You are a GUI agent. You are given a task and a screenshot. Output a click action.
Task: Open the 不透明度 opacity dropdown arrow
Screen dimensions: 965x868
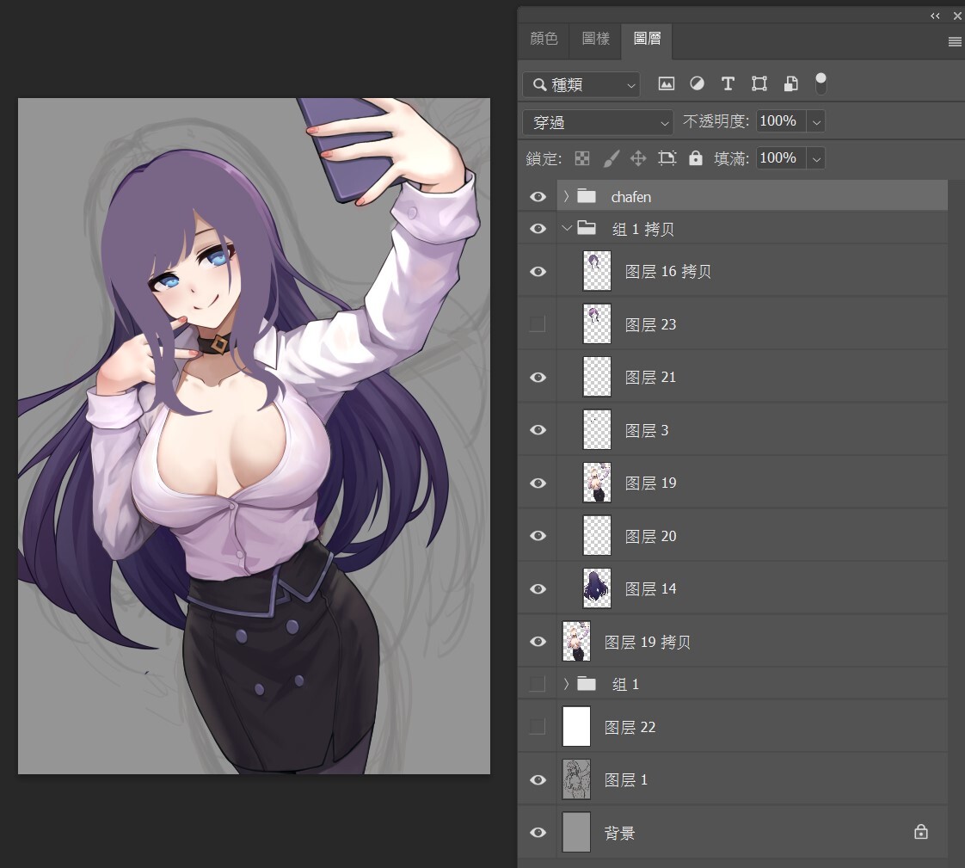[816, 122]
